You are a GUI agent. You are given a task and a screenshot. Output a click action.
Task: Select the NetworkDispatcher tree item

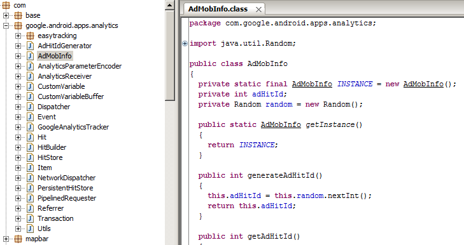pyautogui.click(x=67, y=178)
